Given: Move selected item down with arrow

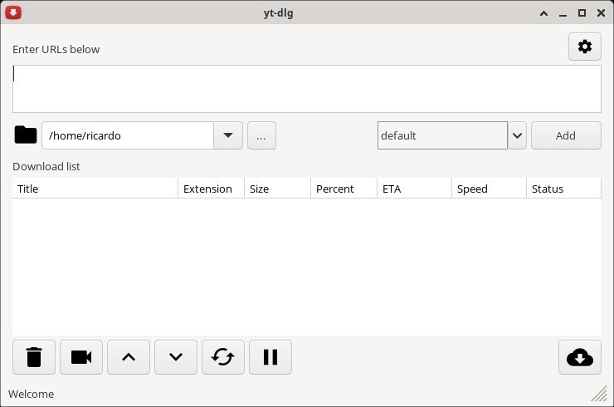Looking at the screenshot, I should point(176,357).
